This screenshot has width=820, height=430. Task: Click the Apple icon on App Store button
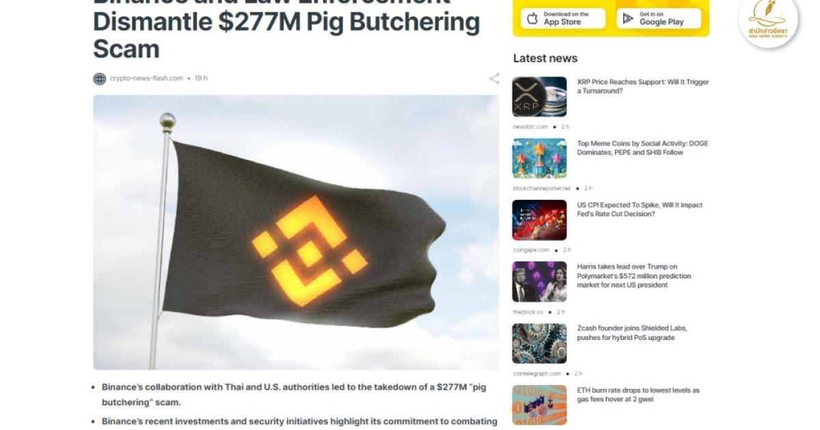coord(533,18)
